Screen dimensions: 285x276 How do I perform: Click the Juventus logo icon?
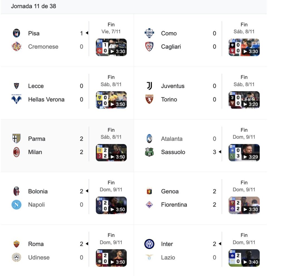[x=149, y=86]
